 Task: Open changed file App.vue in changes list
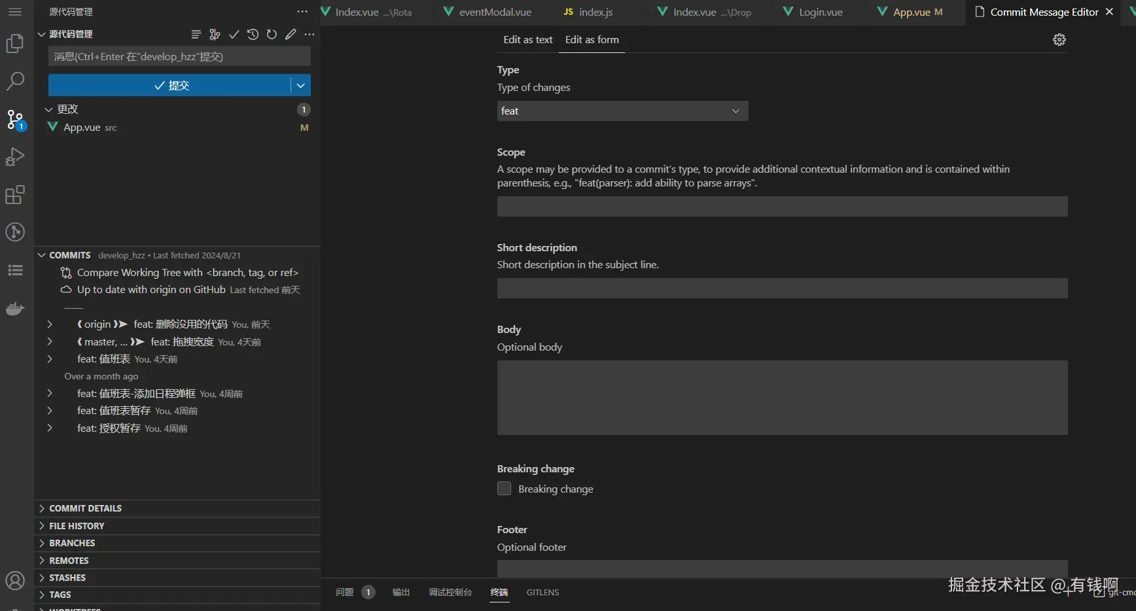(177, 128)
